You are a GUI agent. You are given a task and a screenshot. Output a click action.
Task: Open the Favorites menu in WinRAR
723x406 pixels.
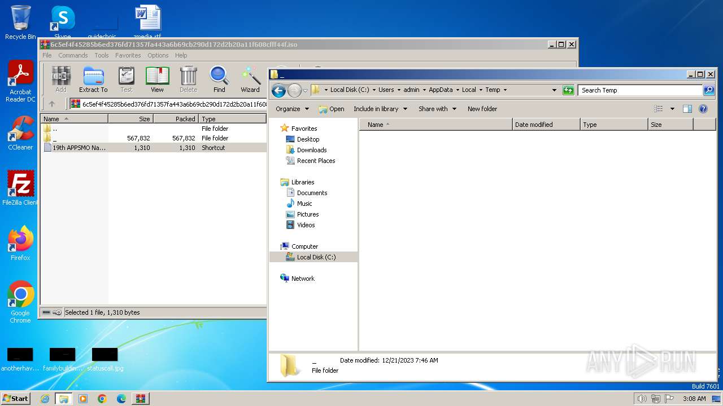128,55
